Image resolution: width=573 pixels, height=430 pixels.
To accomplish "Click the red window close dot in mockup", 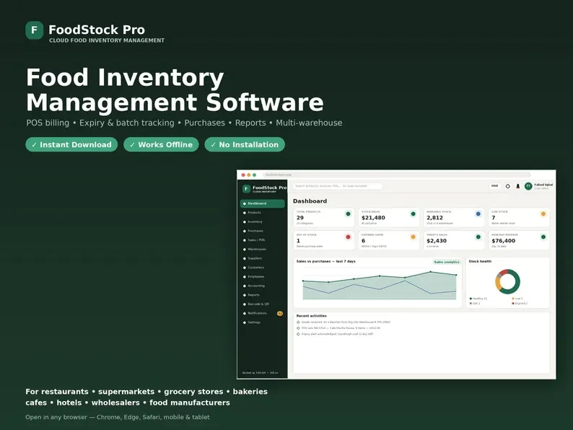I will coord(243,175).
